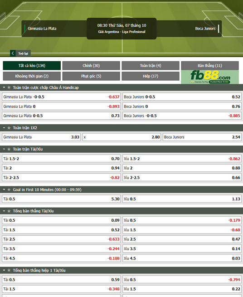
Task: Bet Boca Juniors win at 2.54
Action: click(202, 137)
